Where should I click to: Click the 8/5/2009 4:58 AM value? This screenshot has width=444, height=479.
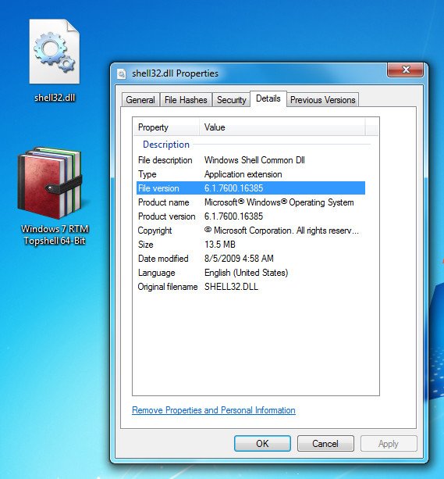click(x=239, y=259)
